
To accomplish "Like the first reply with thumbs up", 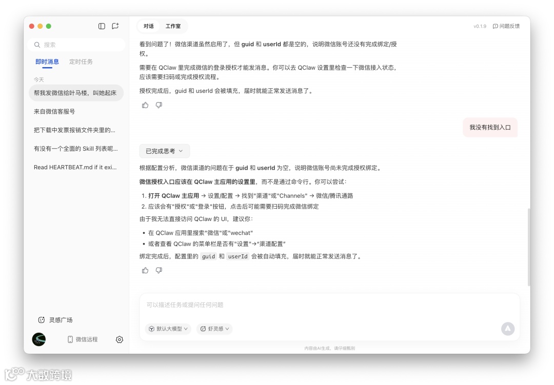I will click(x=145, y=105).
